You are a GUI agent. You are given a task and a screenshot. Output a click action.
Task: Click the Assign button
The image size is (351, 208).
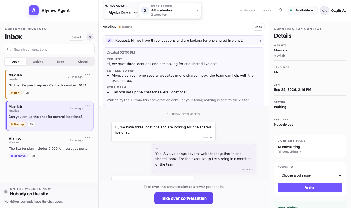tap(310, 187)
